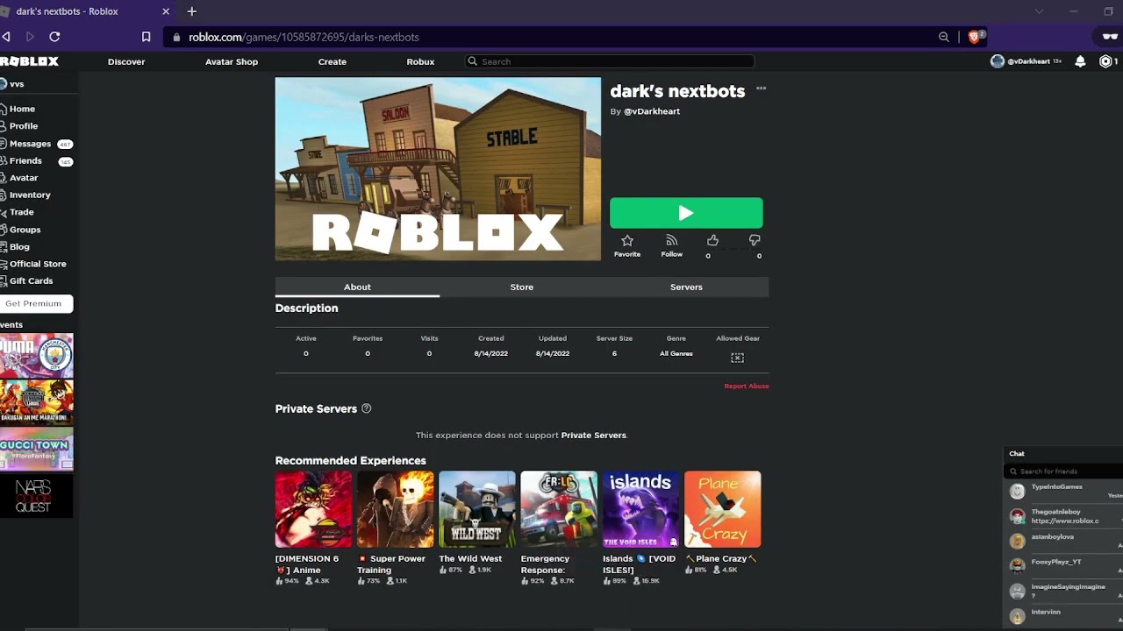Open chat with FooxyPlayz_YT

click(1063, 566)
